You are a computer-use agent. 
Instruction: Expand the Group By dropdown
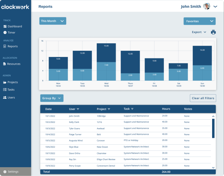pos(52,98)
